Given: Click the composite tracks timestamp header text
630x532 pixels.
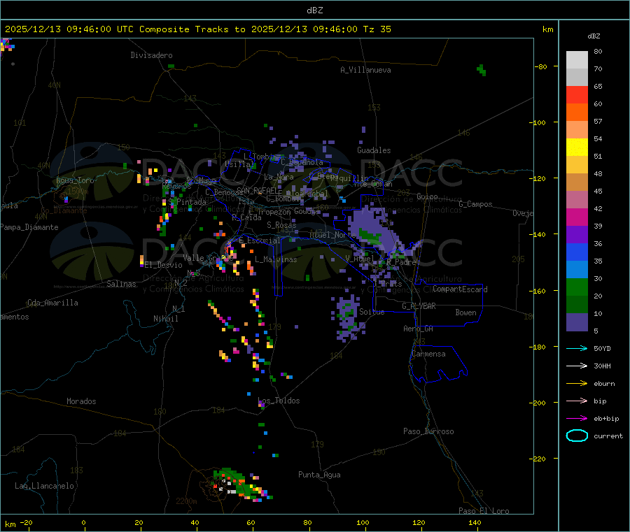Looking at the screenshot, I should (x=197, y=29).
